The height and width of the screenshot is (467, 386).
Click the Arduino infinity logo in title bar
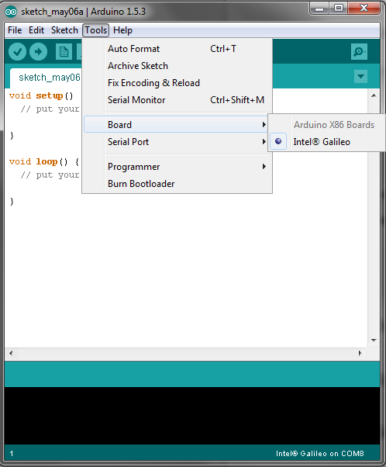pyautogui.click(x=11, y=12)
